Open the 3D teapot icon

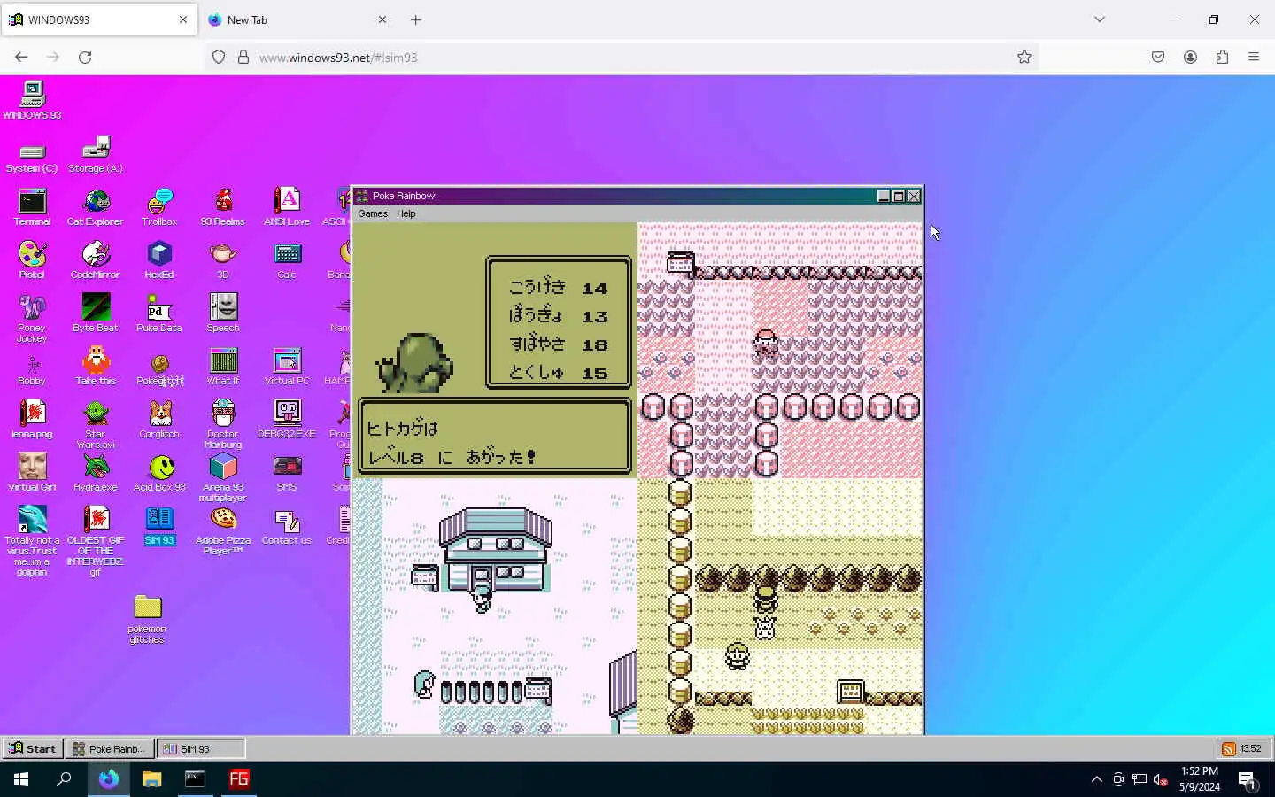[x=223, y=261]
